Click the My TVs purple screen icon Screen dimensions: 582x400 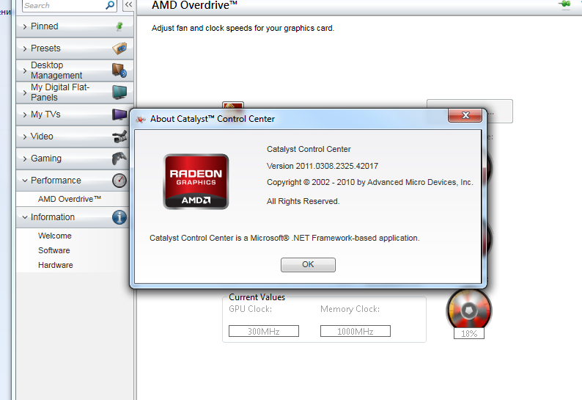click(x=119, y=114)
